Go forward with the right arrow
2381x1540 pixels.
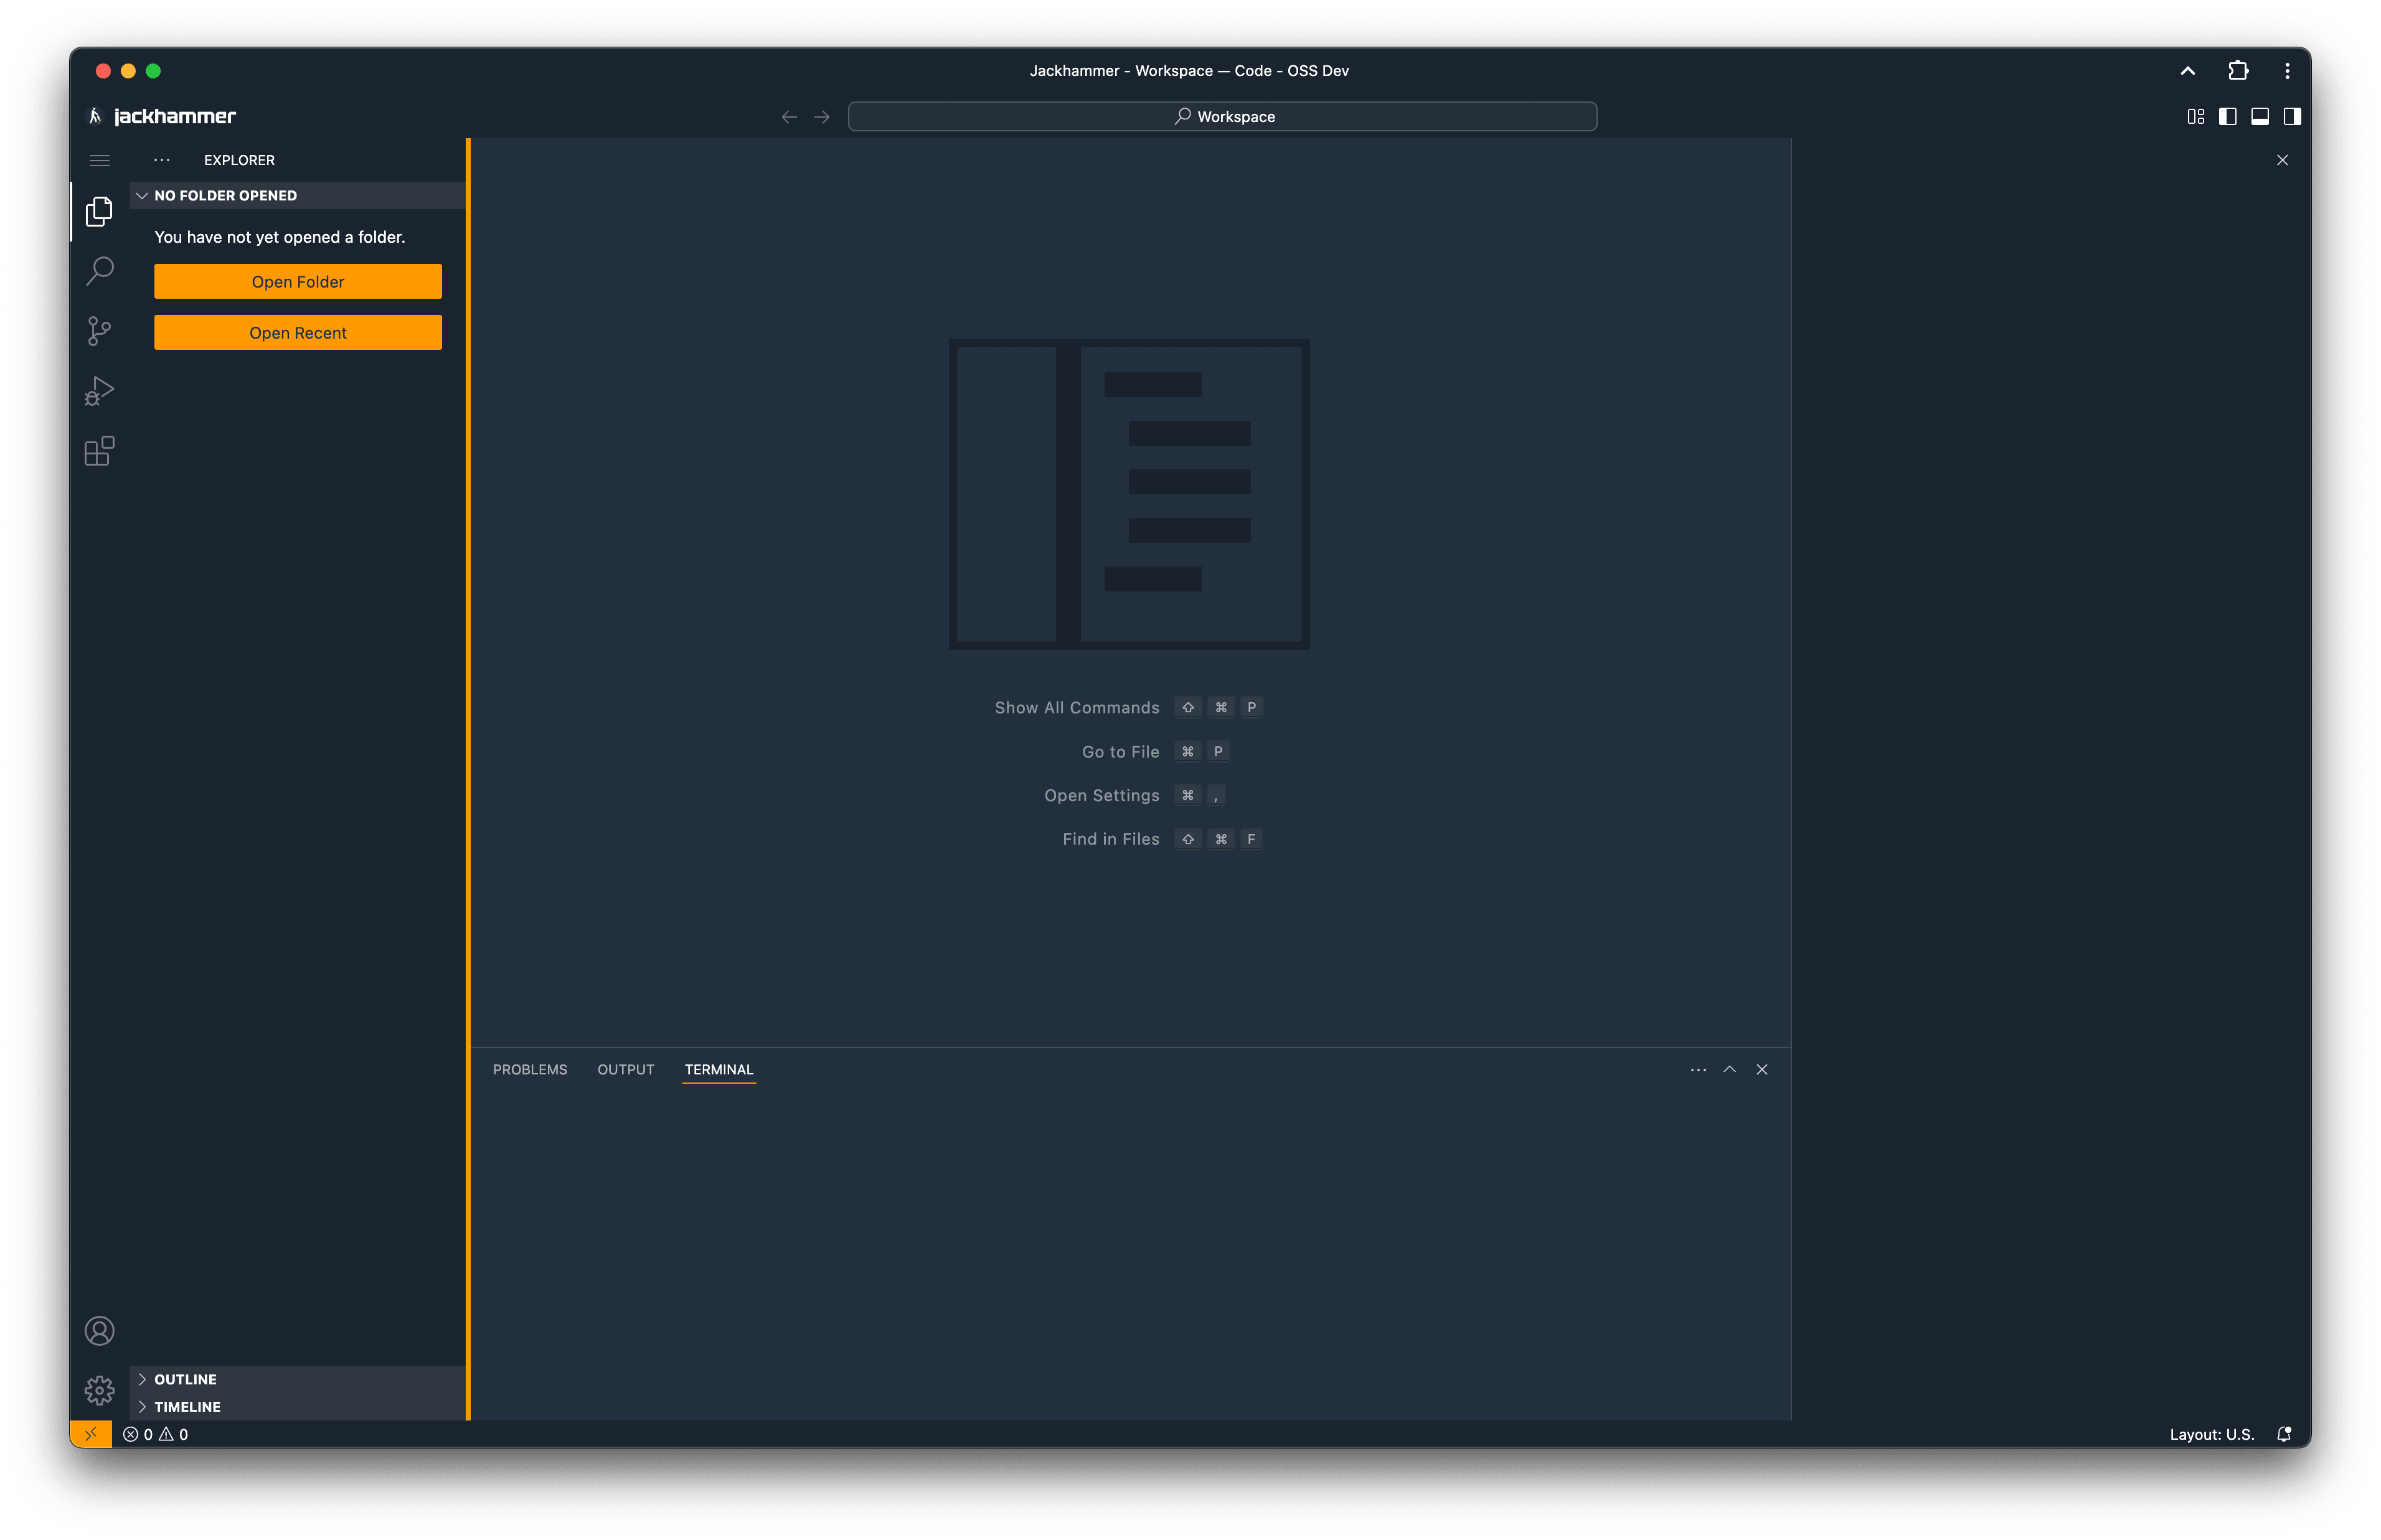pyautogui.click(x=822, y=117)
